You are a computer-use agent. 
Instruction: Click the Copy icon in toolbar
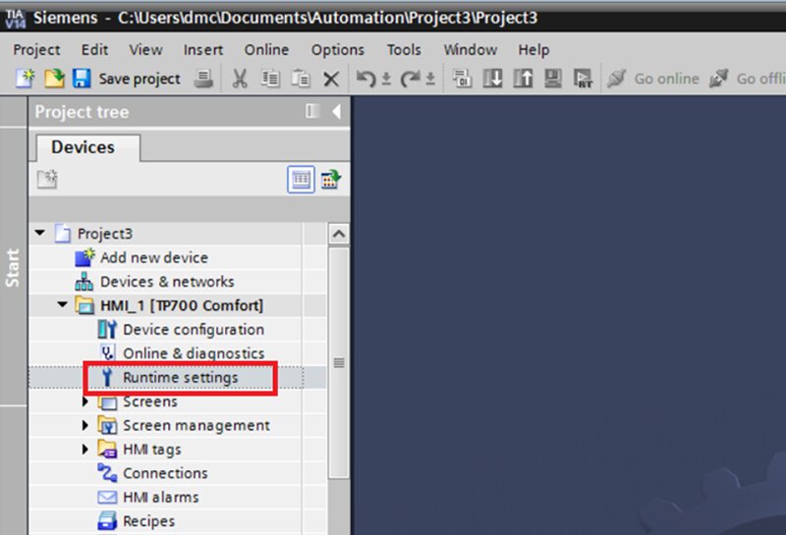click(x=270, y=79)
